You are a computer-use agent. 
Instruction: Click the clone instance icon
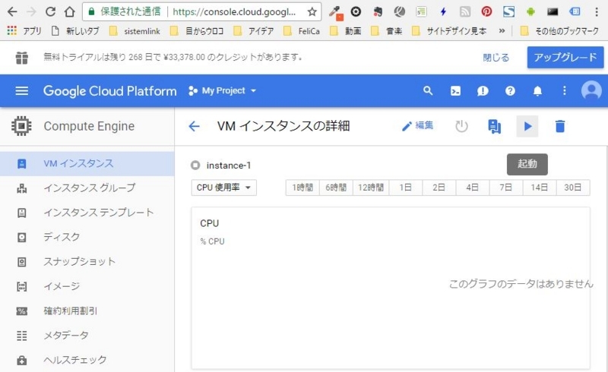click(x=495, y=126)
